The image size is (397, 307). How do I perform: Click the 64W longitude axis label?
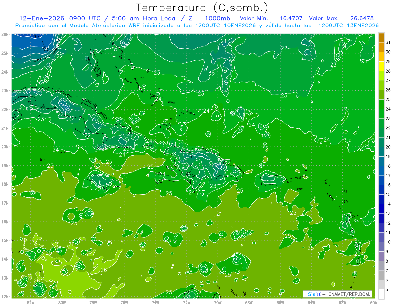[x=311, y=302]
